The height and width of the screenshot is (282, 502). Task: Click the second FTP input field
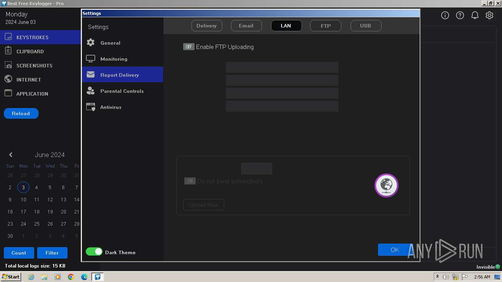(282, 80)
